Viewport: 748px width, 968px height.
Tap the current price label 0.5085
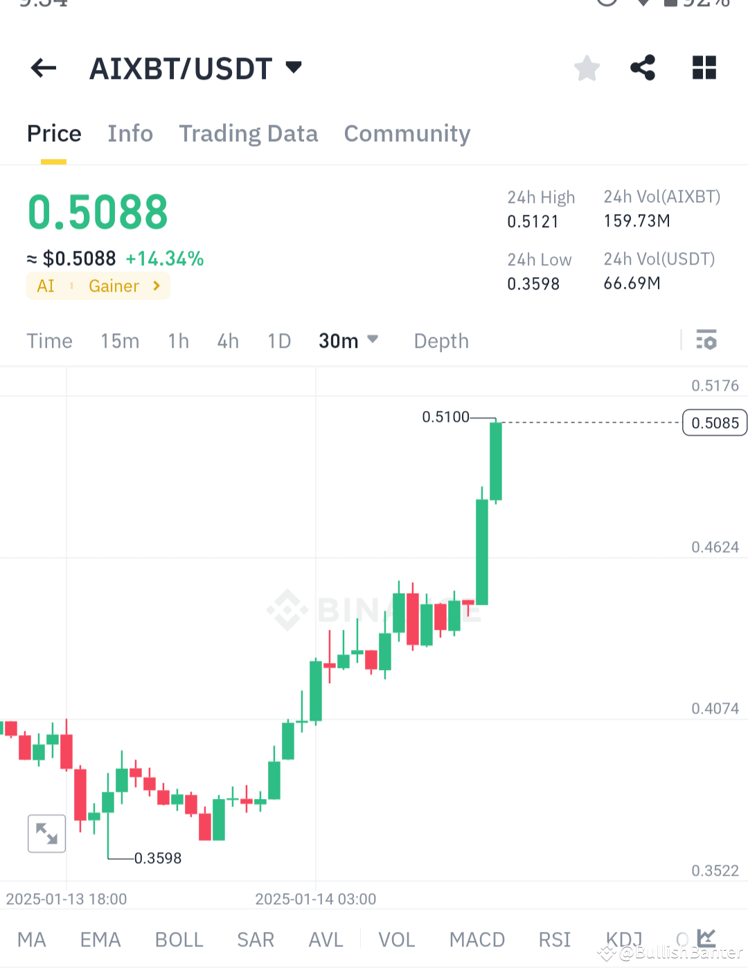(714, 423)
